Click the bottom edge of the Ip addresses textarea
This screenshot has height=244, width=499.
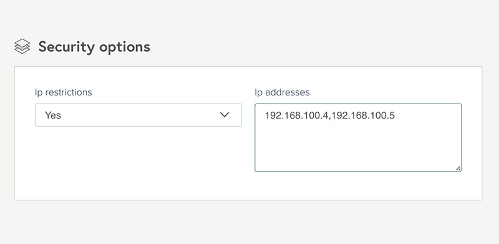click(x=358, y=172)
